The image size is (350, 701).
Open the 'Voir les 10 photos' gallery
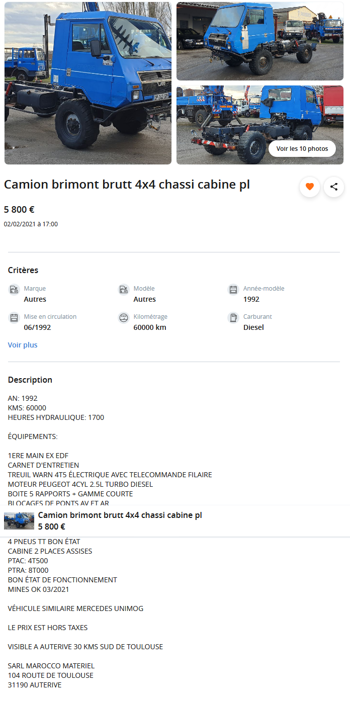[x=302, y=149]
